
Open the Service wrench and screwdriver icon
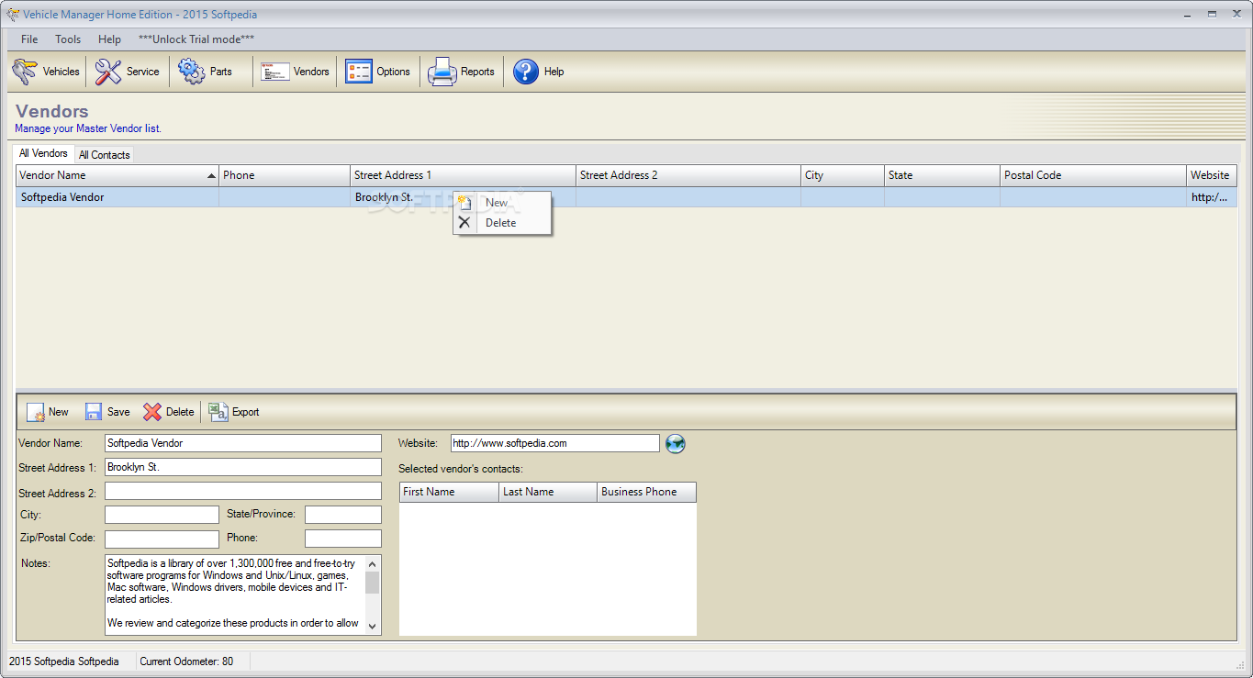tap(108, 72)
